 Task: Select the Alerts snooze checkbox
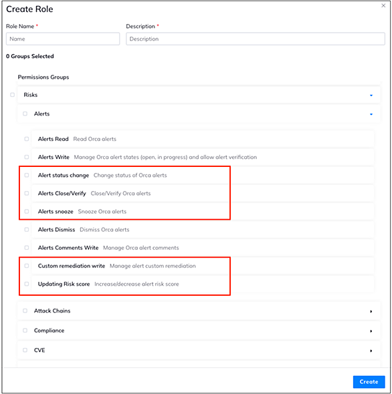[27, 211]
